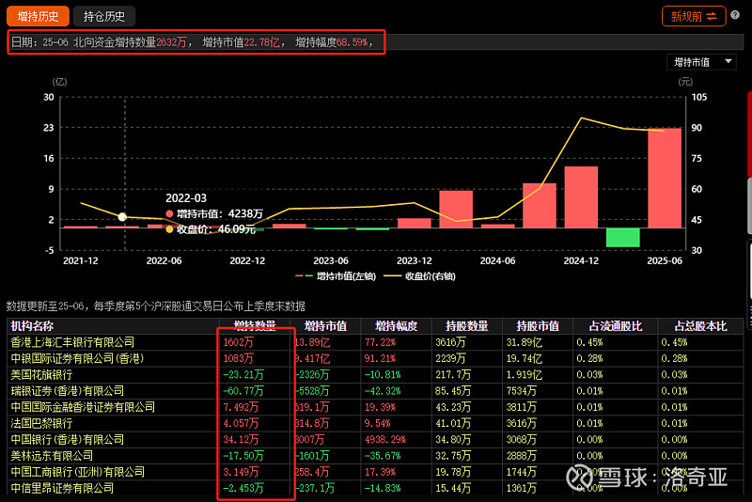
Task: Click the 91.21% increase ratio cell
Action: click(x=381, y=359)
